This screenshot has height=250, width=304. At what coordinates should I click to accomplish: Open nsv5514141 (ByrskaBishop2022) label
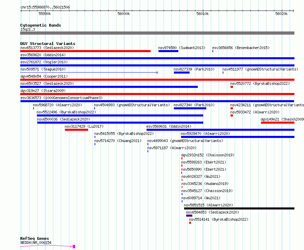[x=219, y=219]
